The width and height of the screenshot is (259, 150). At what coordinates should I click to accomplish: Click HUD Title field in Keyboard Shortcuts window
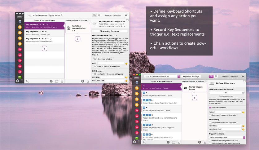[229, 126]
